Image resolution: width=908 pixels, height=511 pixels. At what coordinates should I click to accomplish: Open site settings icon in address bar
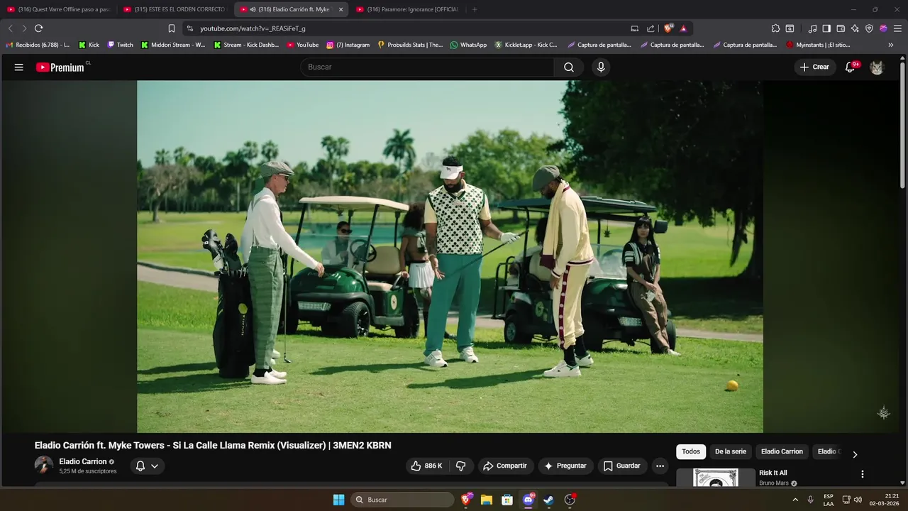pos(189,28)
